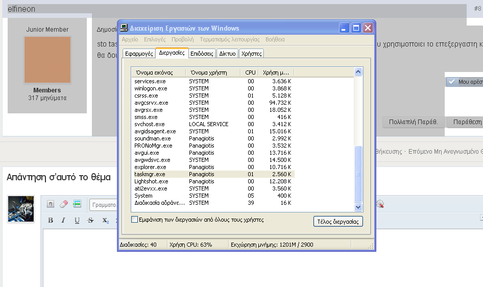
Task: Click the elfineon username link
Action: point(21,9)
